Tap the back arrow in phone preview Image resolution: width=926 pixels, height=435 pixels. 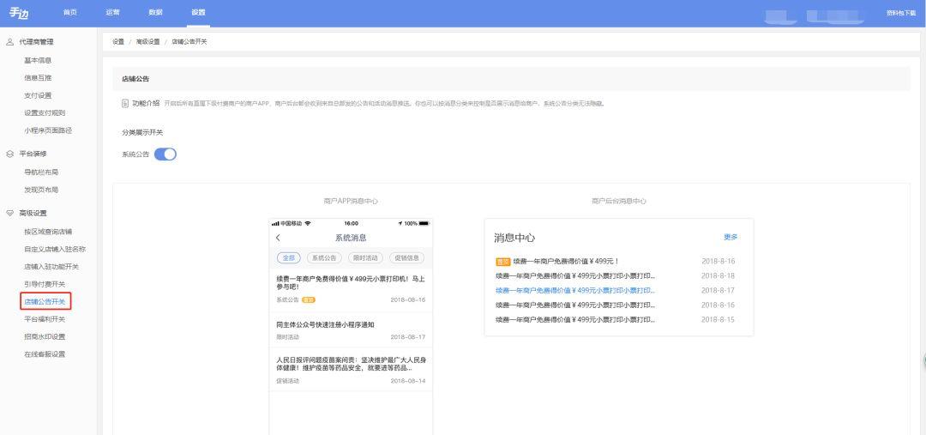click(278, 238)
